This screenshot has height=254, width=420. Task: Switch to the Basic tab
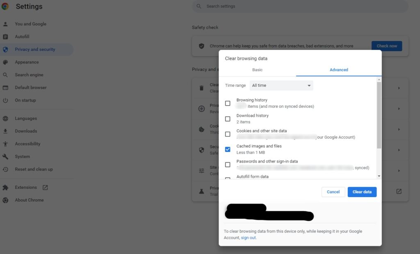point(257,70)
